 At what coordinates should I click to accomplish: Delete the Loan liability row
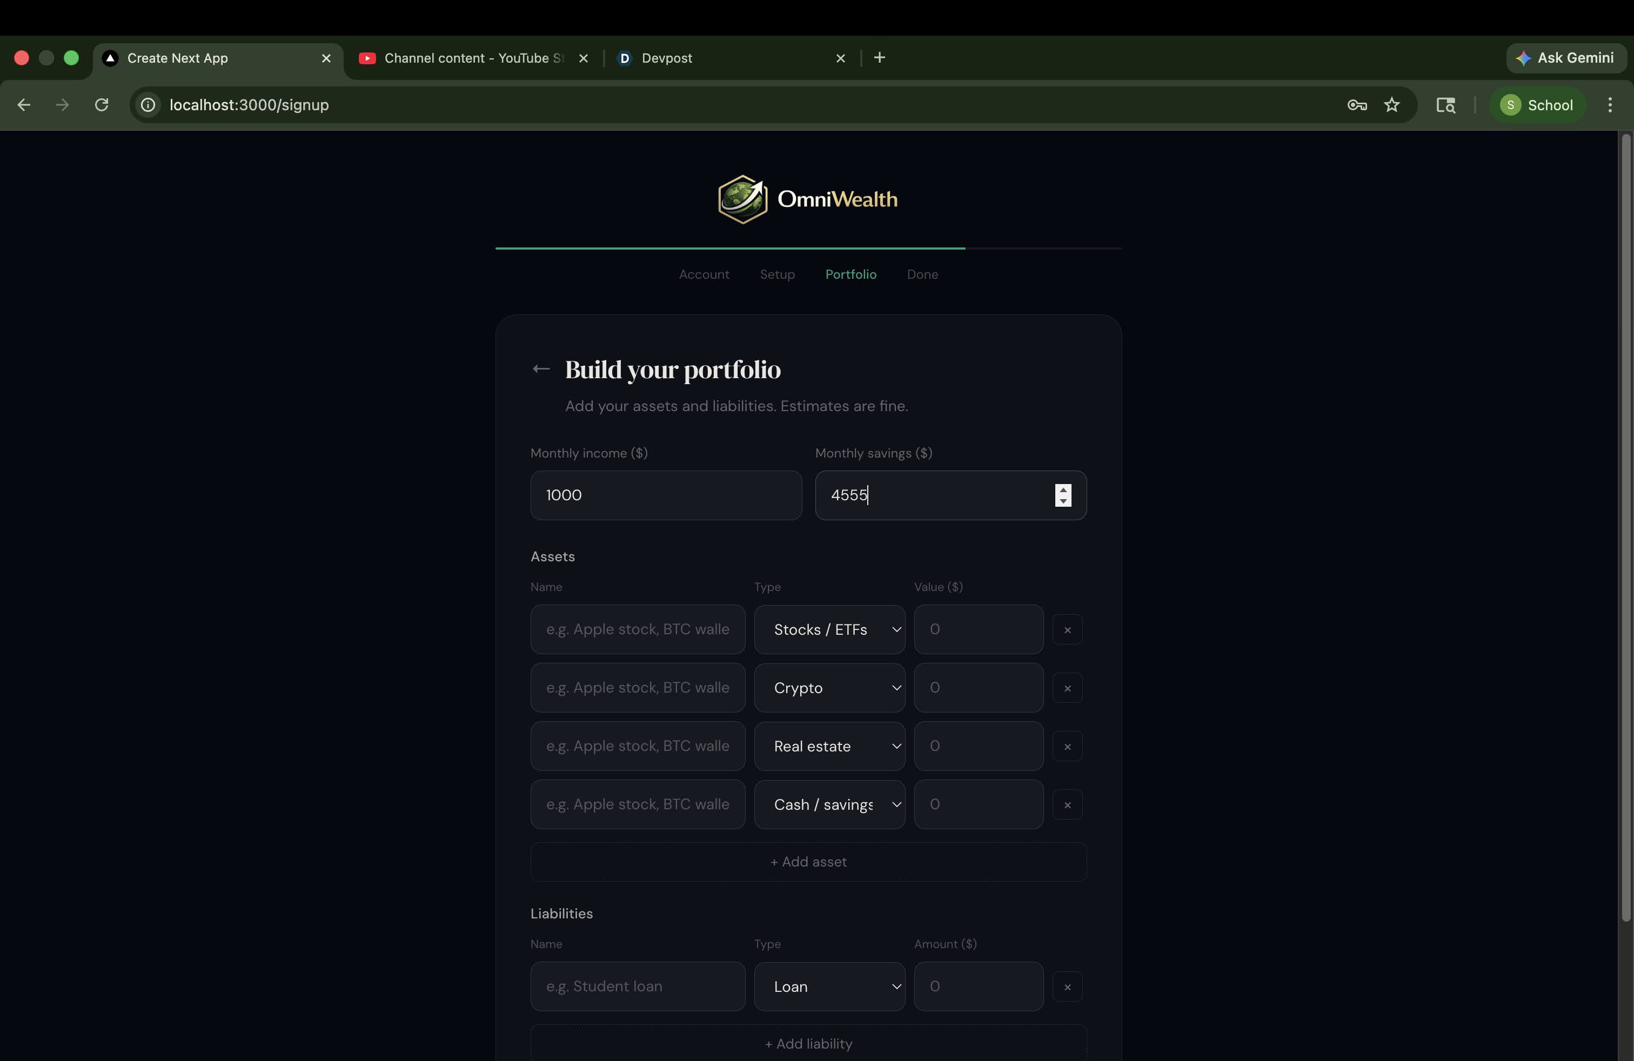pos(1067,987)
